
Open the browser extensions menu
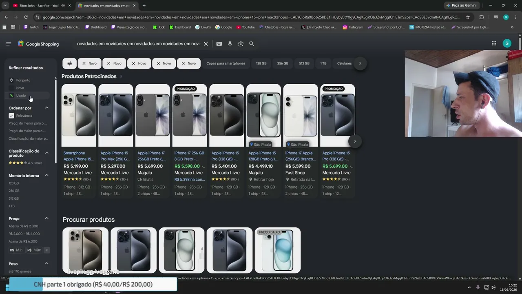click(482, 17)
